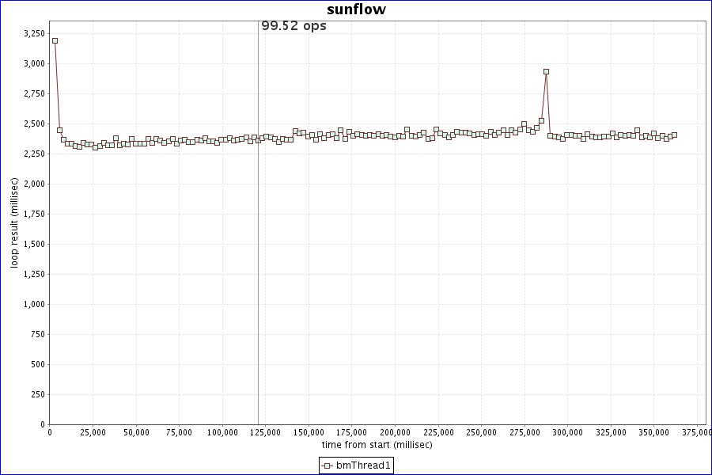Click the bmThread1 legend marker square
Screen dimensions: 712x475
(x=327, y=465)
